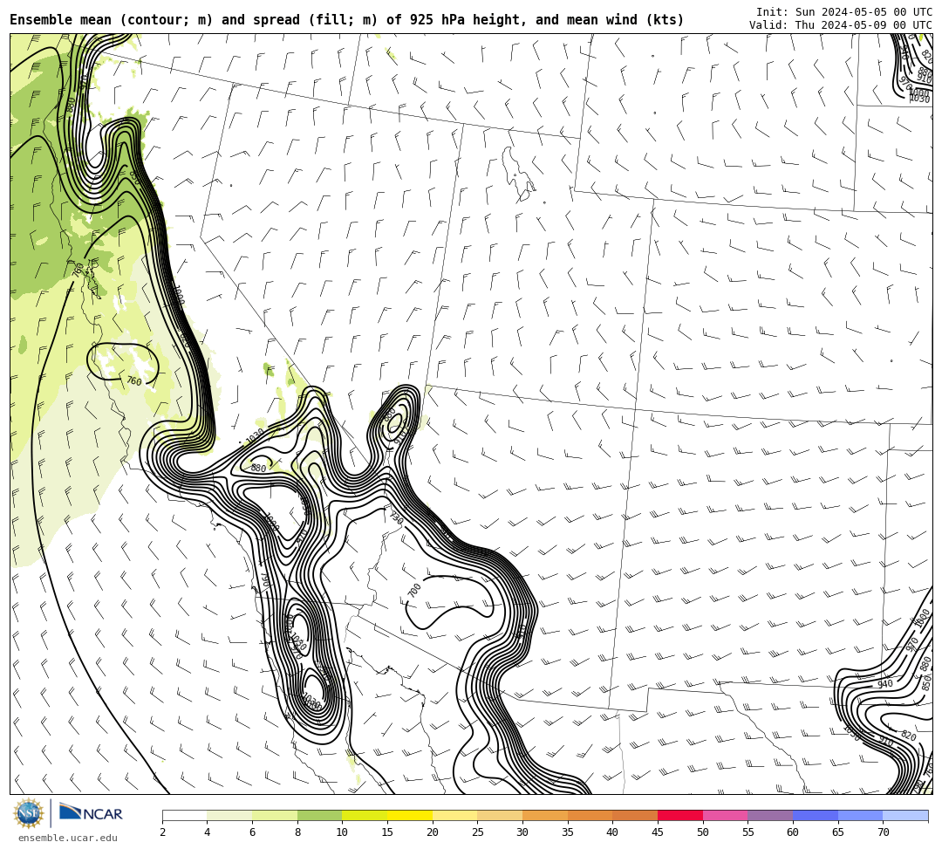Click colorbar tick label 55
The image size is (942, 849).
tap(747, 832)
